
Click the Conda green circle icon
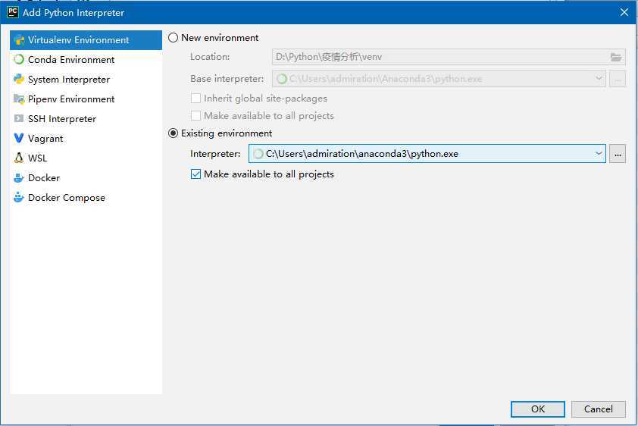(19, 60)
